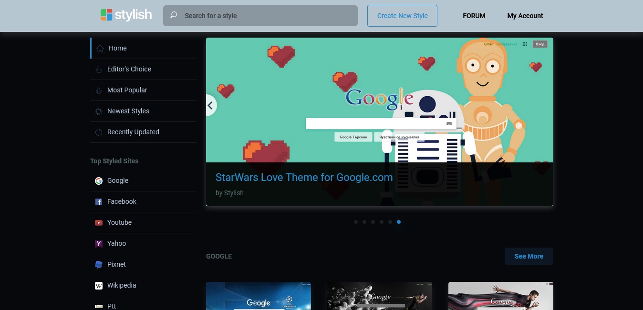The image size is (643, 310).
Task: Click the Recently Updated refresh icon
Action: [x=99, y=132]
